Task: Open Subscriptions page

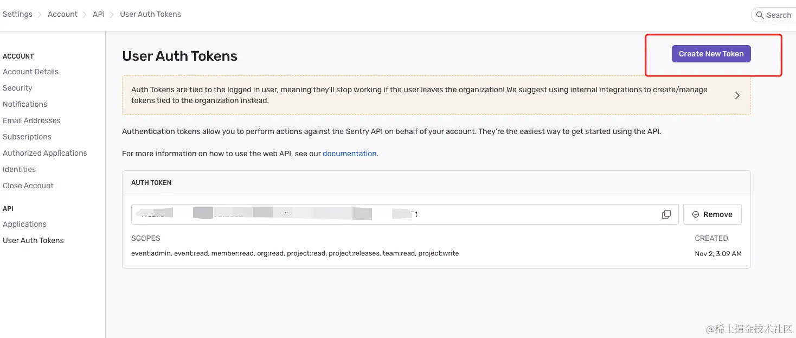Action: click(x=27, y=137)
